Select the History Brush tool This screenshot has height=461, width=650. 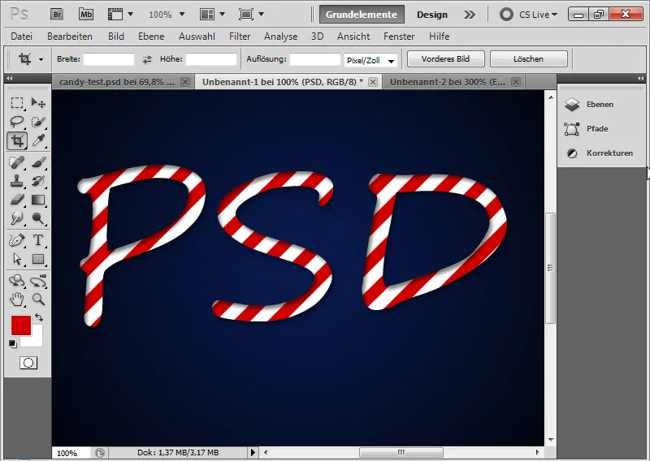pyautogui.click(x=38, y=181)
